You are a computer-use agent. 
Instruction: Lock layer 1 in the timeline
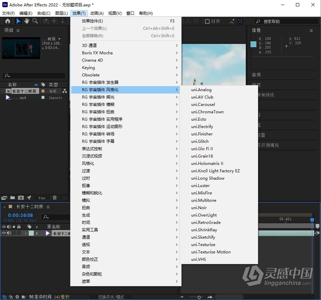click(18, 233)
